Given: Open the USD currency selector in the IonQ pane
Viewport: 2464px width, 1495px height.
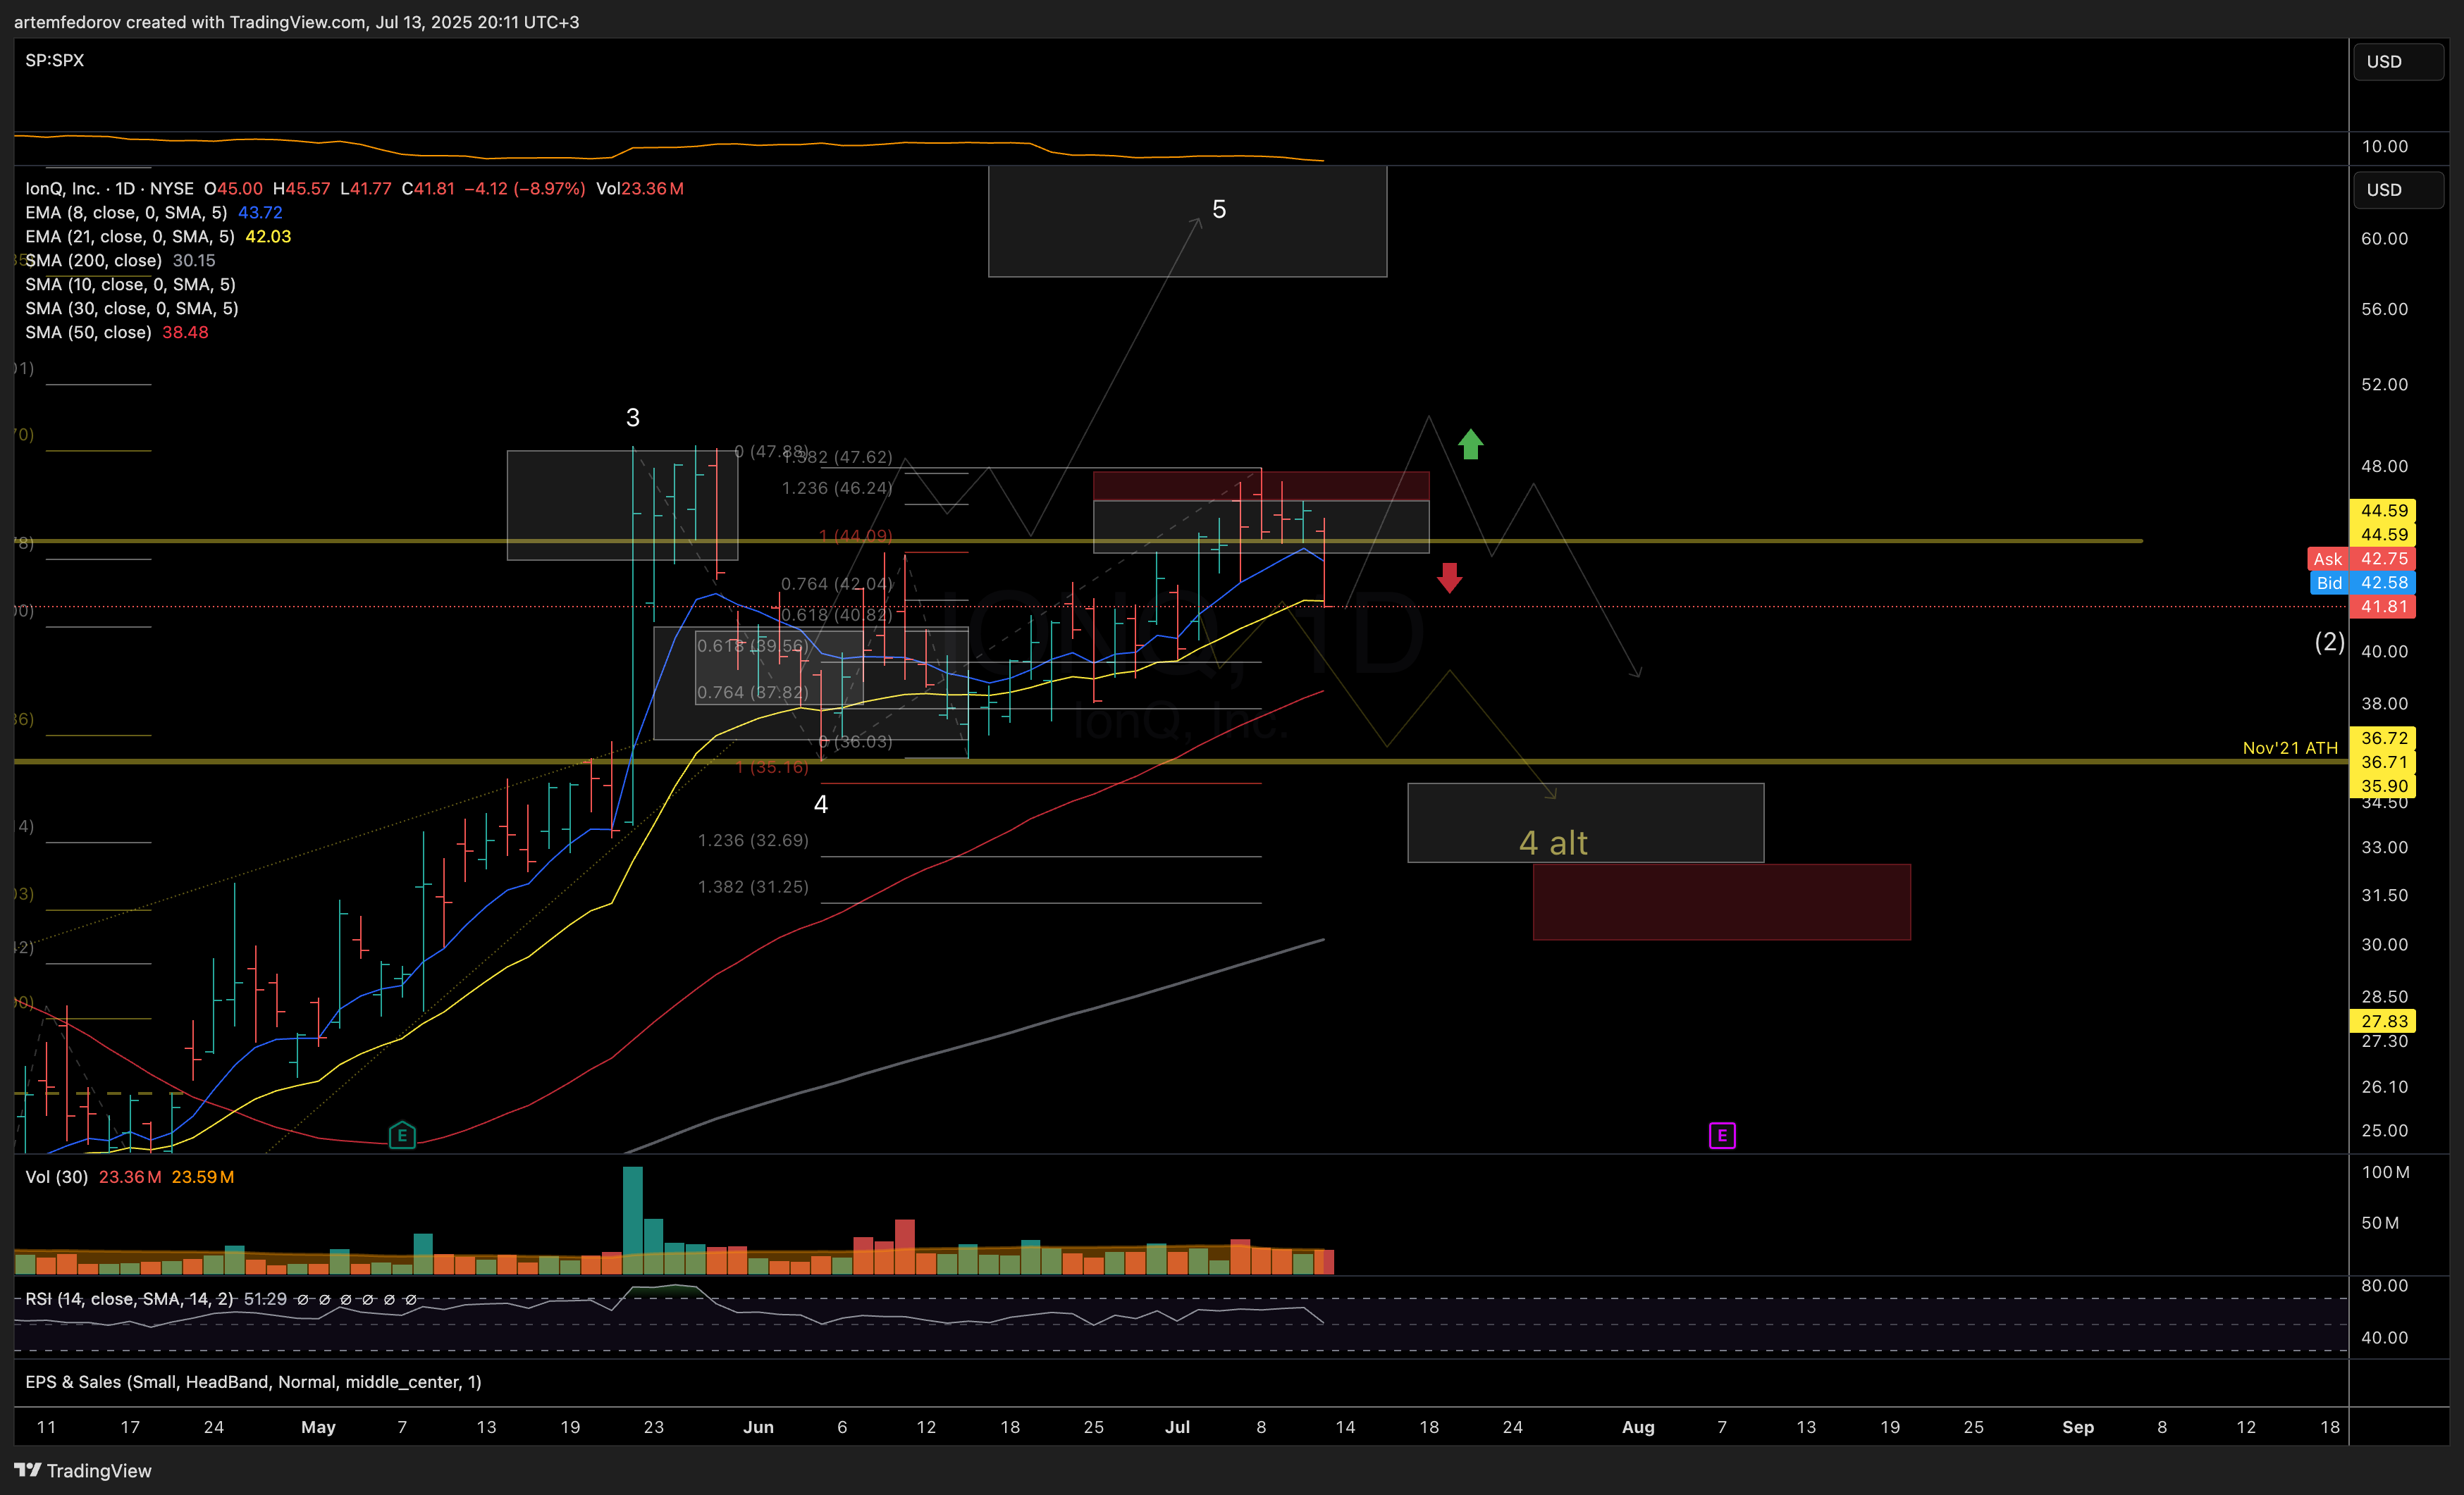Looking at the screenshot, I should point(2399,190).
